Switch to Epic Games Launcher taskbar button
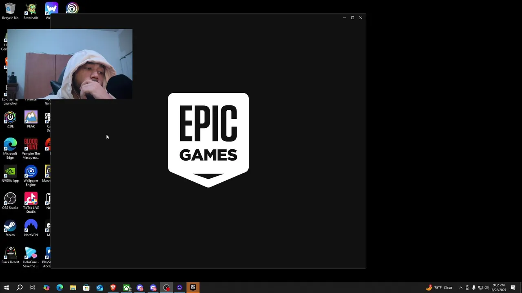 tap(193, 288)
